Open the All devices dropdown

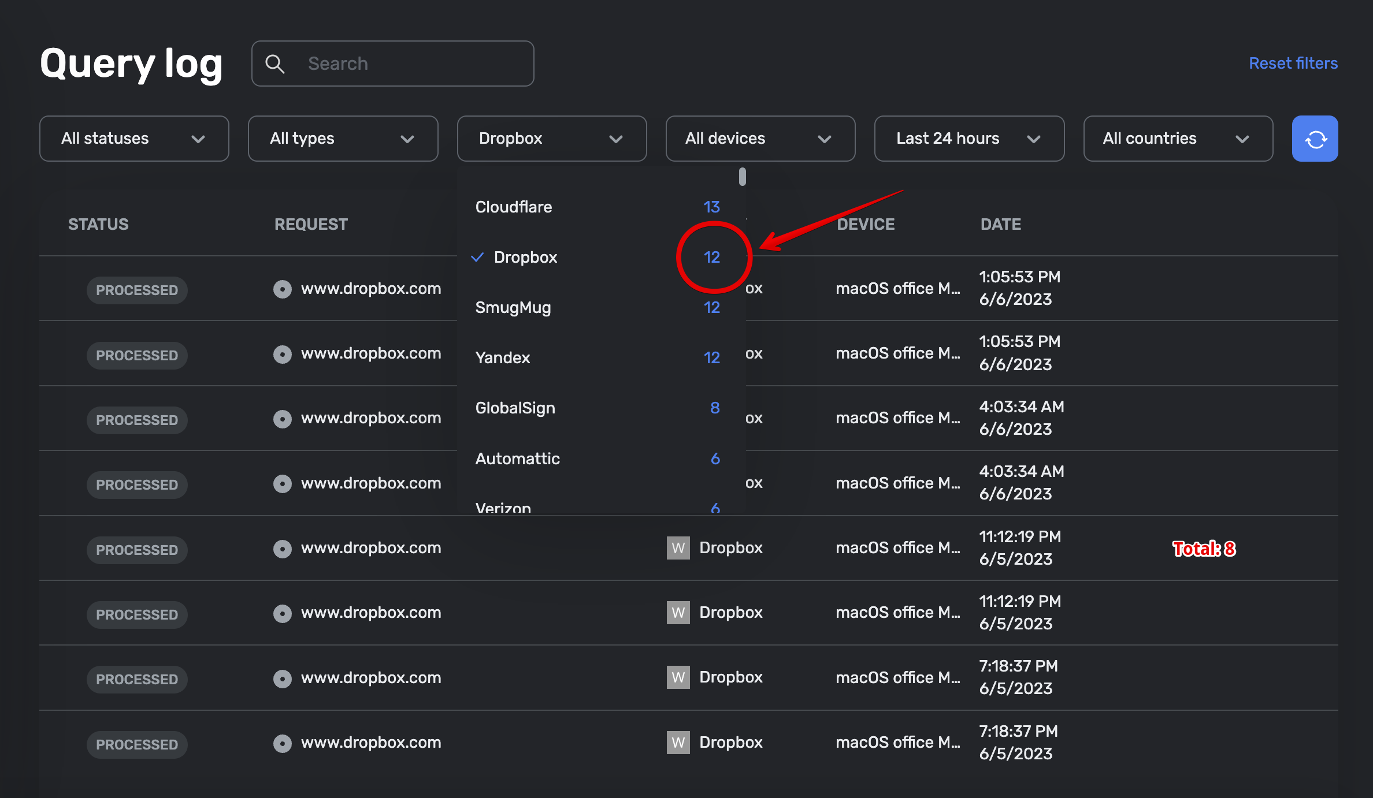[x=760, y=139]
